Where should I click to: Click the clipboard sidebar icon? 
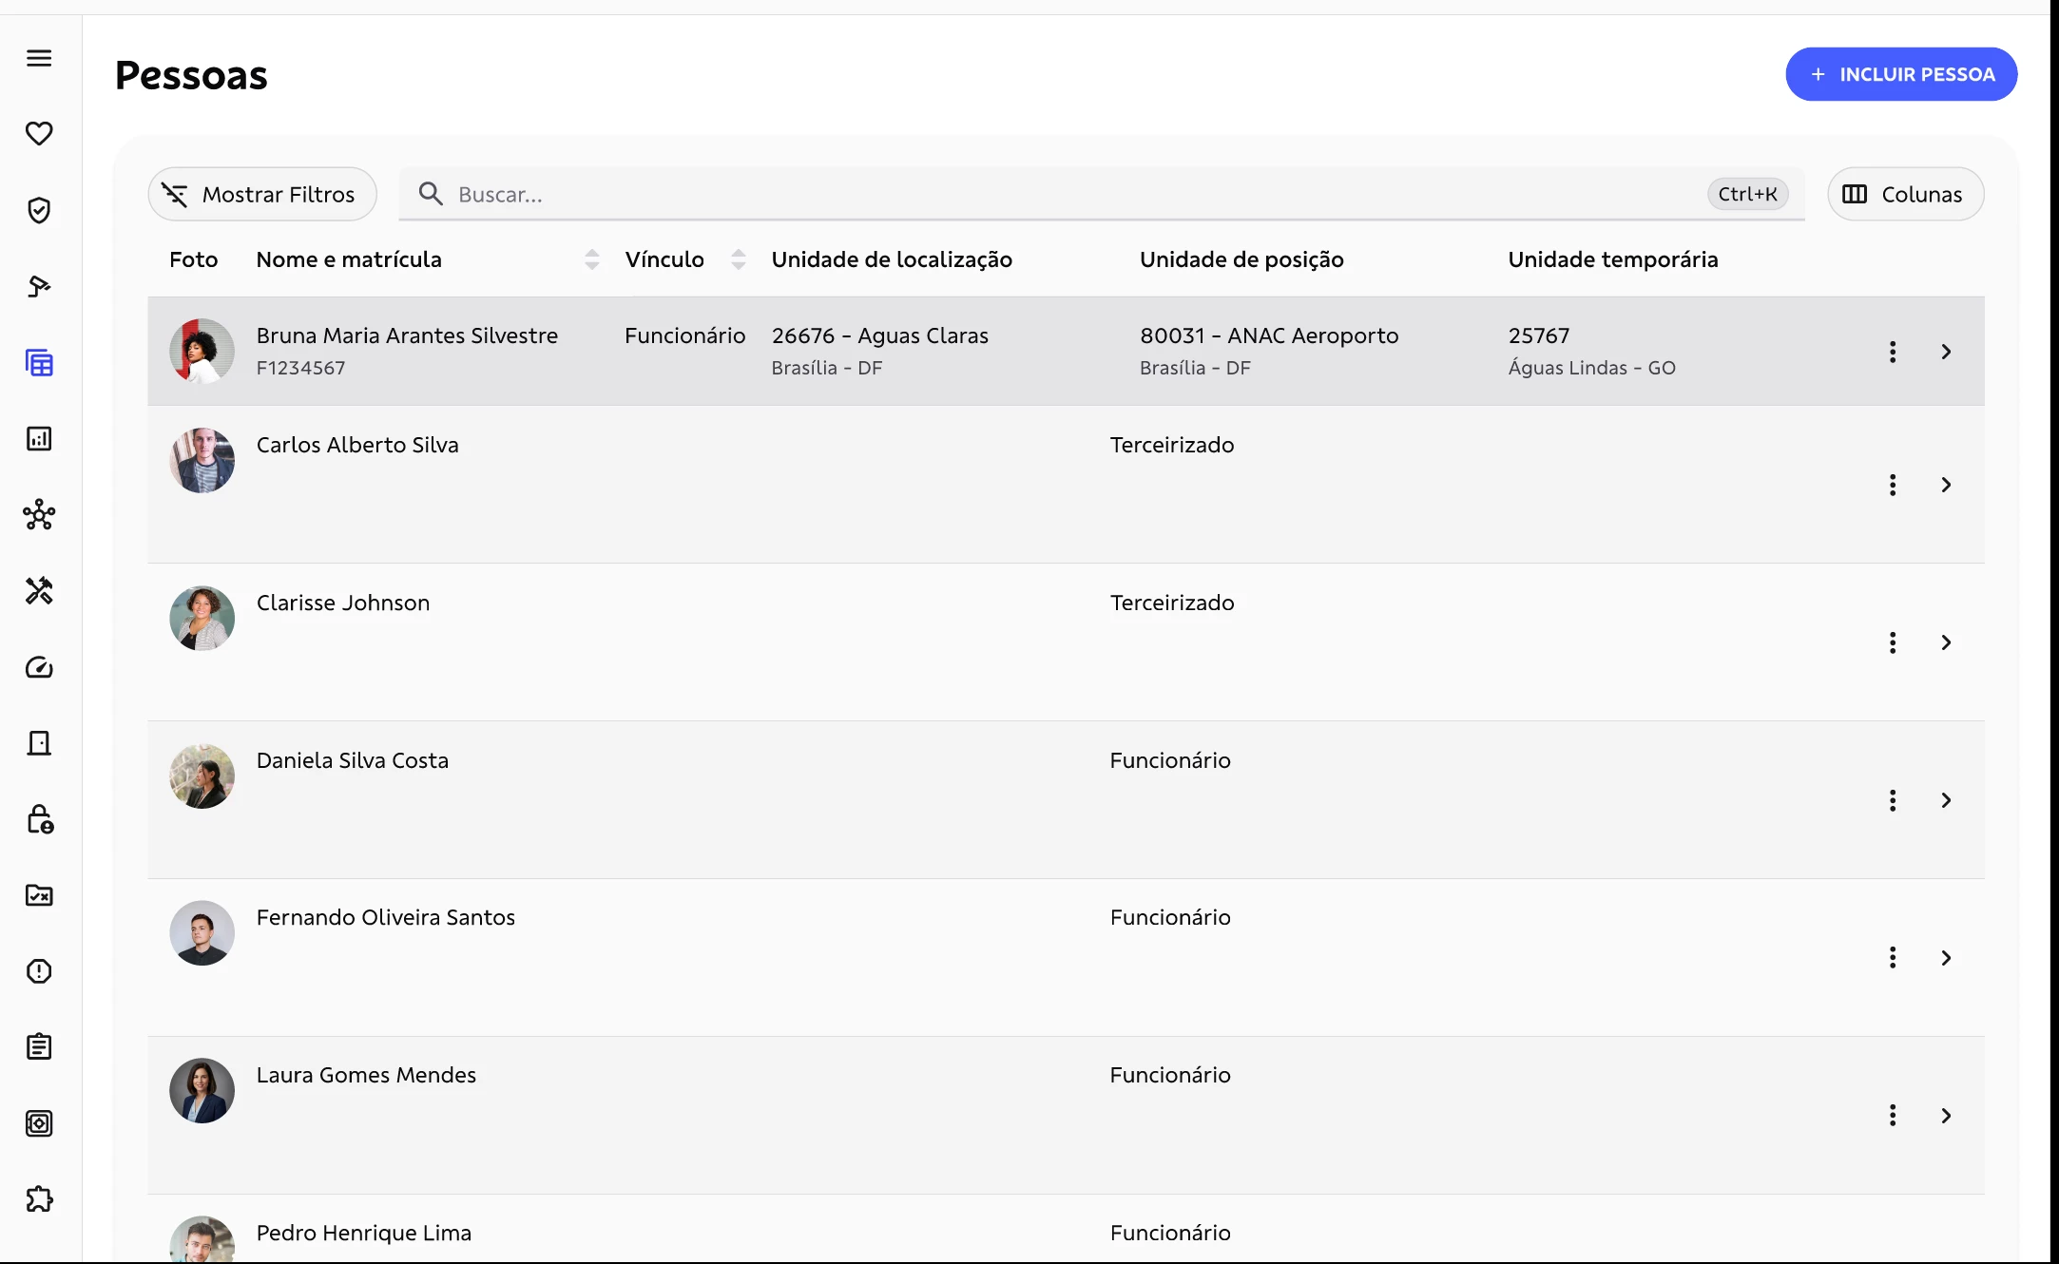(x=39, y=1047)
